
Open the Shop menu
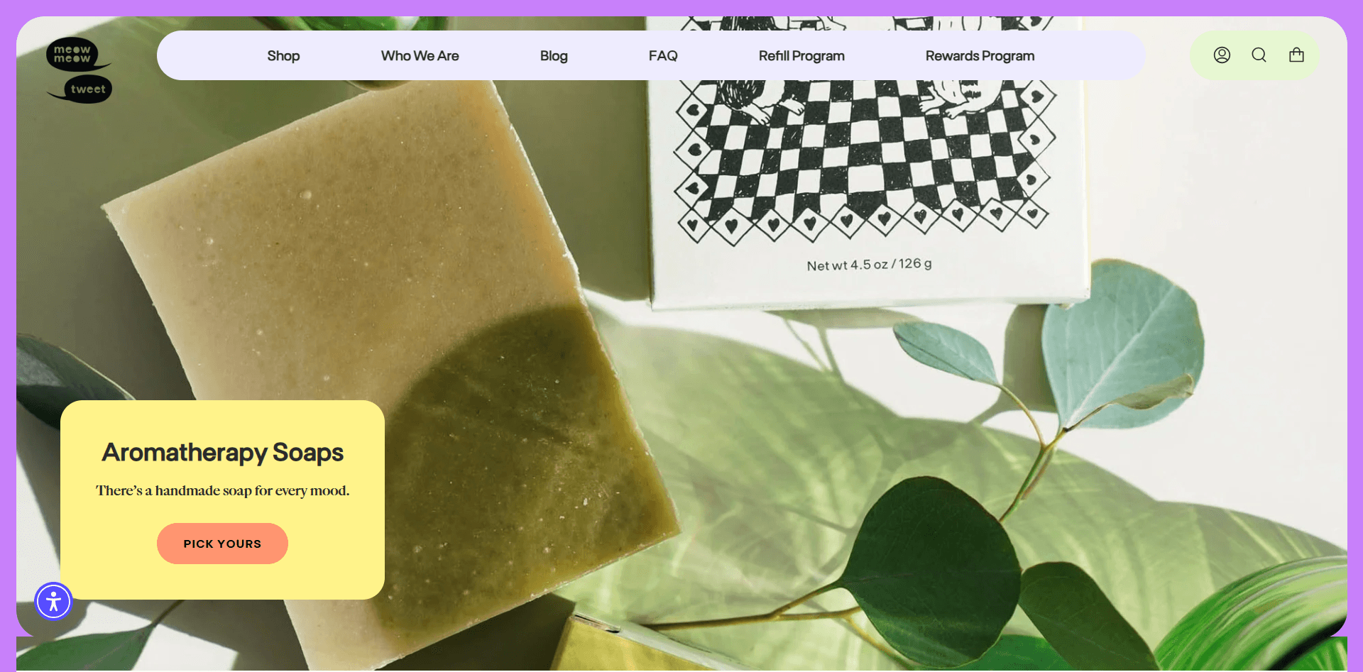[x=283, y=56]
